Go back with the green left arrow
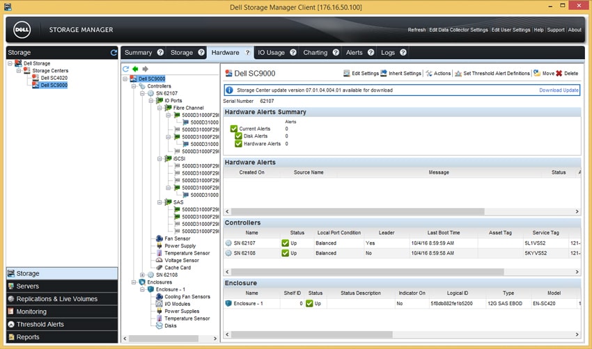 135,69
